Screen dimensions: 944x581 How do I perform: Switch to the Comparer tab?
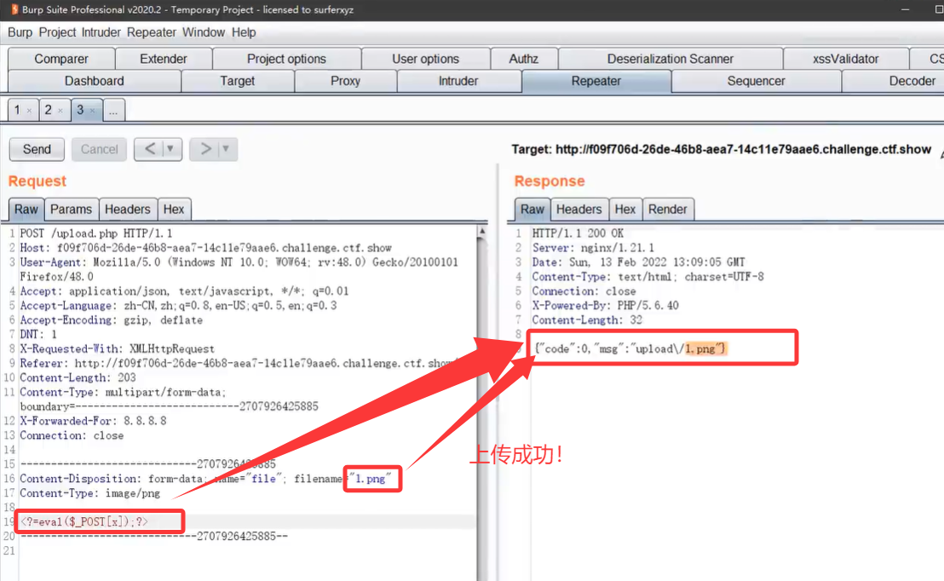coord(61,59)
